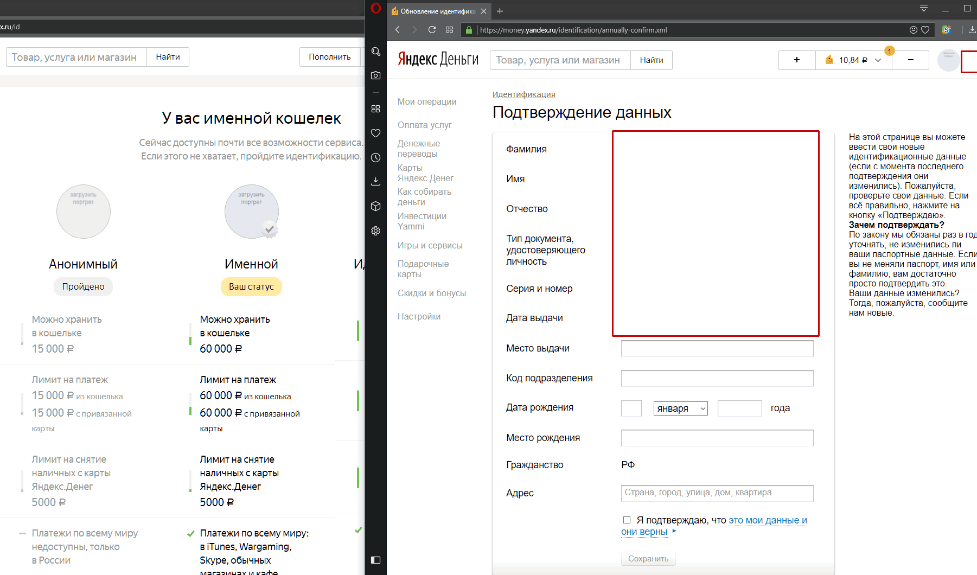
Task: Open 'Скидки и бонусы' menu item
Action: 432,293
